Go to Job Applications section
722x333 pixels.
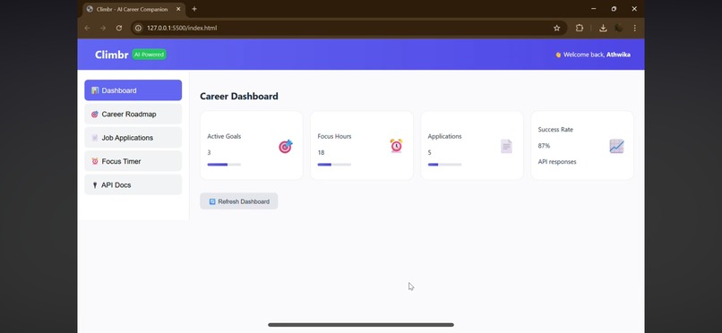click(x=133, y=138)
